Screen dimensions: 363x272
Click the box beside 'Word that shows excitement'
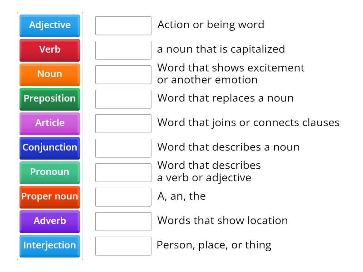point(123,74)
